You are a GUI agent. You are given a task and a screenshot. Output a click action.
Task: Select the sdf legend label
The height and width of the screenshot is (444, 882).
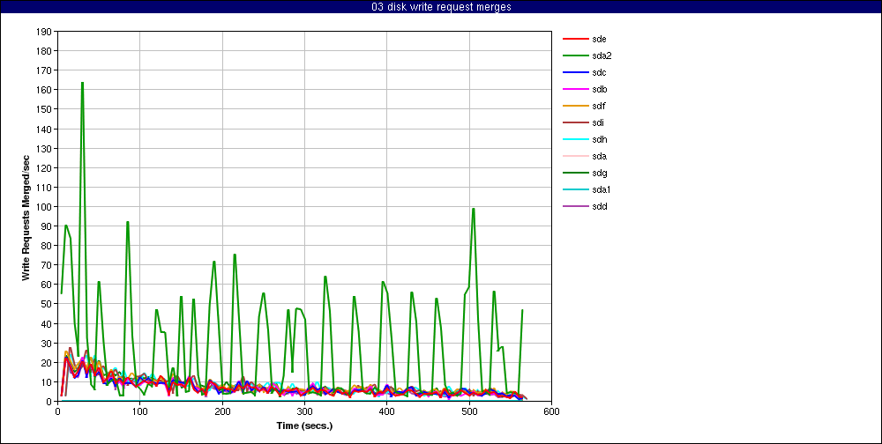(x=599, y=106)
